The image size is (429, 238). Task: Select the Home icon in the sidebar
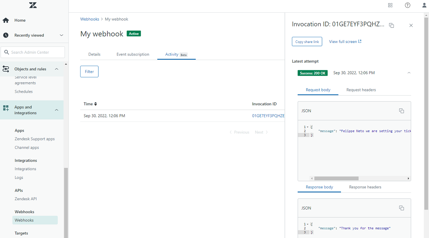(5, 20)
